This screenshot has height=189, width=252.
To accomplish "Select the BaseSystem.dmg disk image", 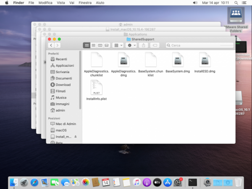I will pos(178,62).
